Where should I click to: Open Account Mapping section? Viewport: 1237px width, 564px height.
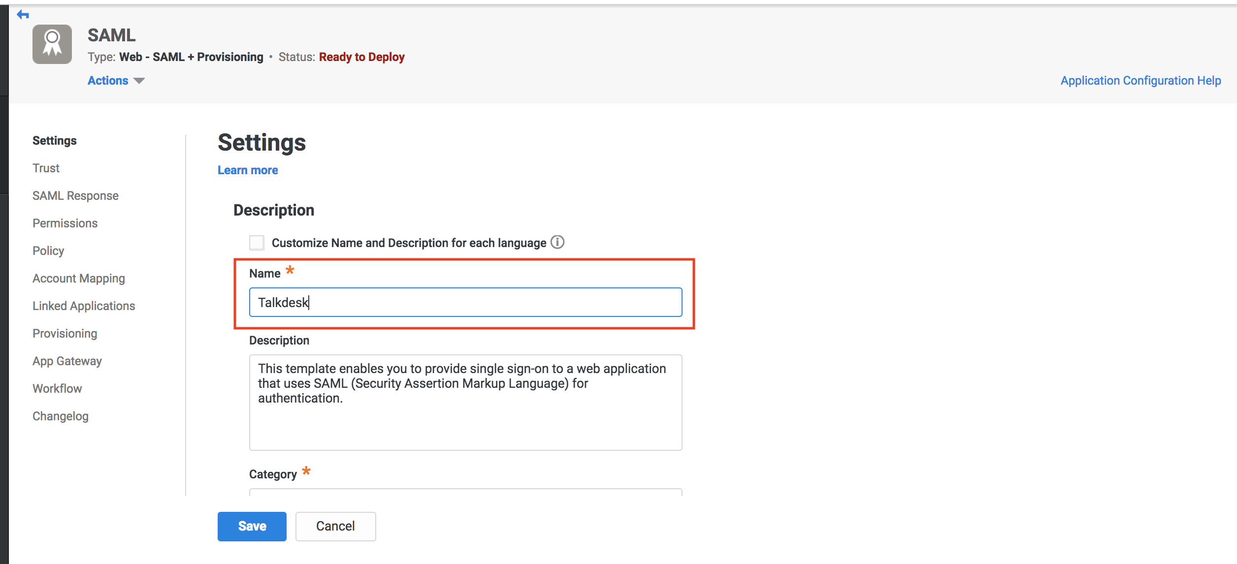click(x=79, y=279)
